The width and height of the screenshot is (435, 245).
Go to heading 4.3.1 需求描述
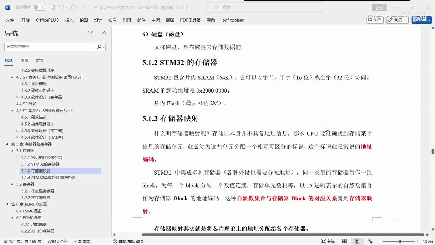(x=34, y=84)
